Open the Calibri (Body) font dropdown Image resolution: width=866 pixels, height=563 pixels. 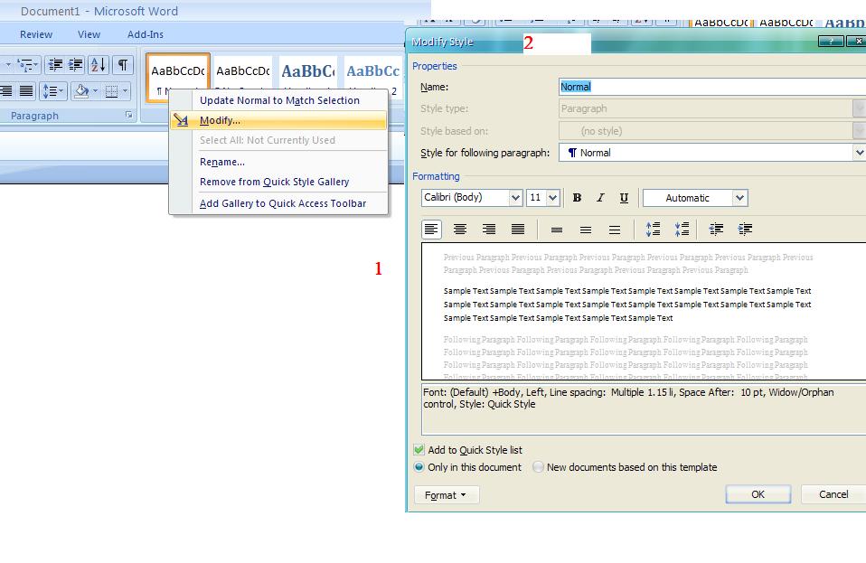pos(515,198)
